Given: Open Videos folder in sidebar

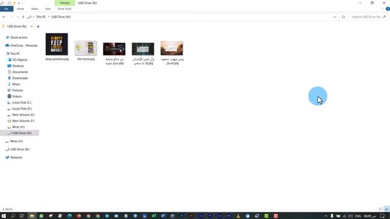Looking at the screenshot, I should (x=17, y=96).
